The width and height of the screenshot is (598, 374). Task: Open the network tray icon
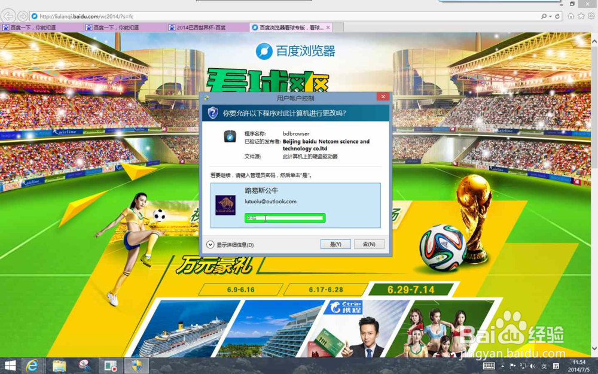[x=523, y=366]
